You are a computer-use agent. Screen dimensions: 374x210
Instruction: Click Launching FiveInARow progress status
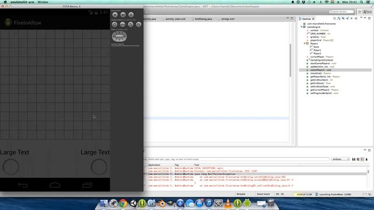pyautogui.click(x=335, y=194)
